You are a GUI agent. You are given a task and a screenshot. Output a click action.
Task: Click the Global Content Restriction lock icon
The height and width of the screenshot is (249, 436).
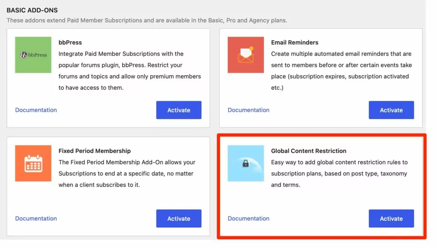click(246, 163)
